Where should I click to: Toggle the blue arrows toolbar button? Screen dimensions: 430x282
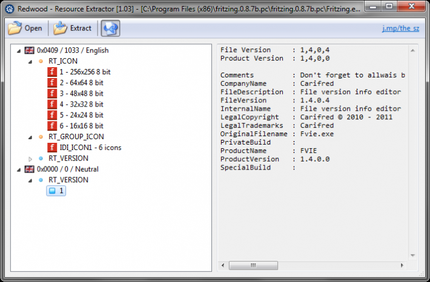point(110,28)
